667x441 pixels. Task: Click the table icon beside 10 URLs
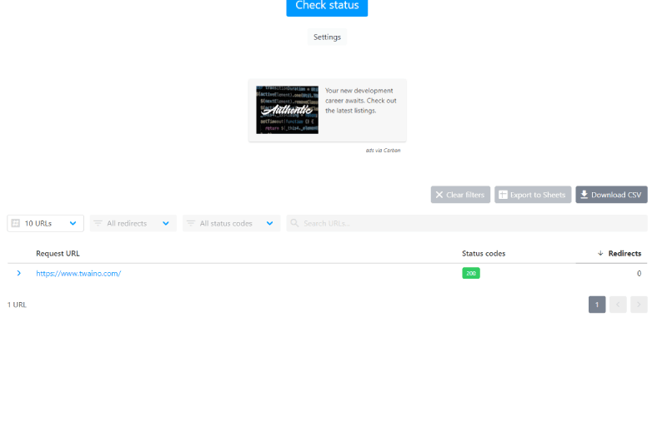coord(16,223)
